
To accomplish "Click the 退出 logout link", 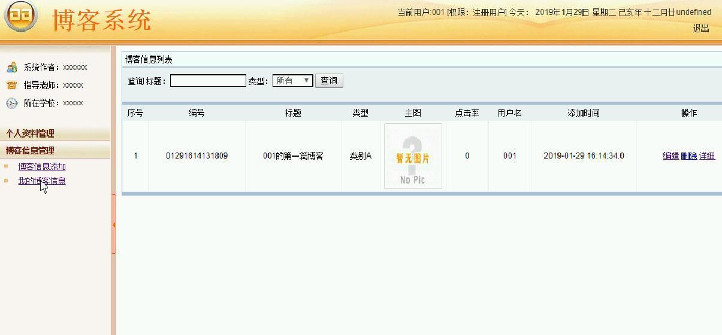I will click(x=701, y=28).
